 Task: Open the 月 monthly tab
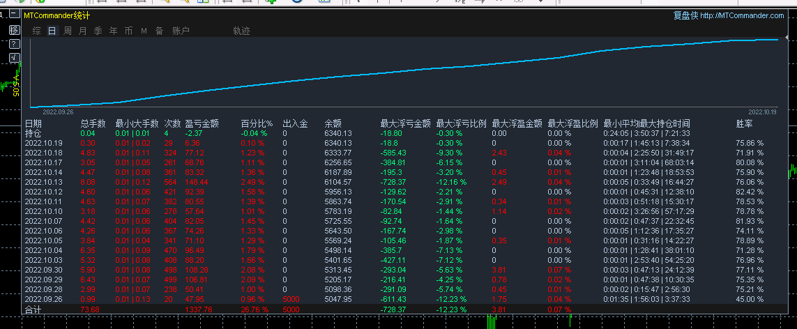(83, 31)
